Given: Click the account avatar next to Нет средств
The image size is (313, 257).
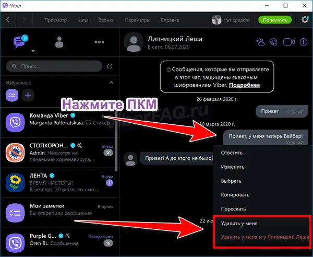Looking at the screenshot, I should pyautogui.click(x=216, y=20).
